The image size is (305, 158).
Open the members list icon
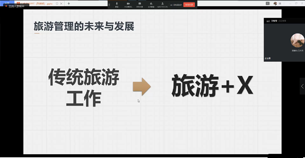163,4
